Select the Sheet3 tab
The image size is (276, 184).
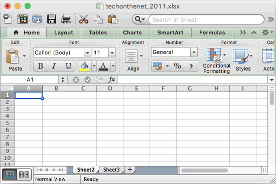[x=111, y=169]
